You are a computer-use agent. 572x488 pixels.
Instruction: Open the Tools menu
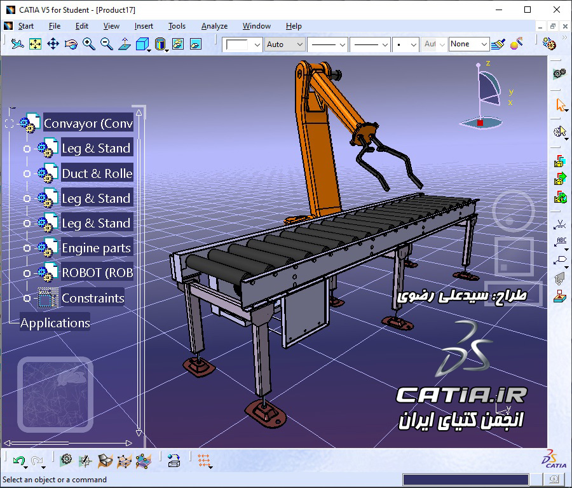tap(177, 26)
